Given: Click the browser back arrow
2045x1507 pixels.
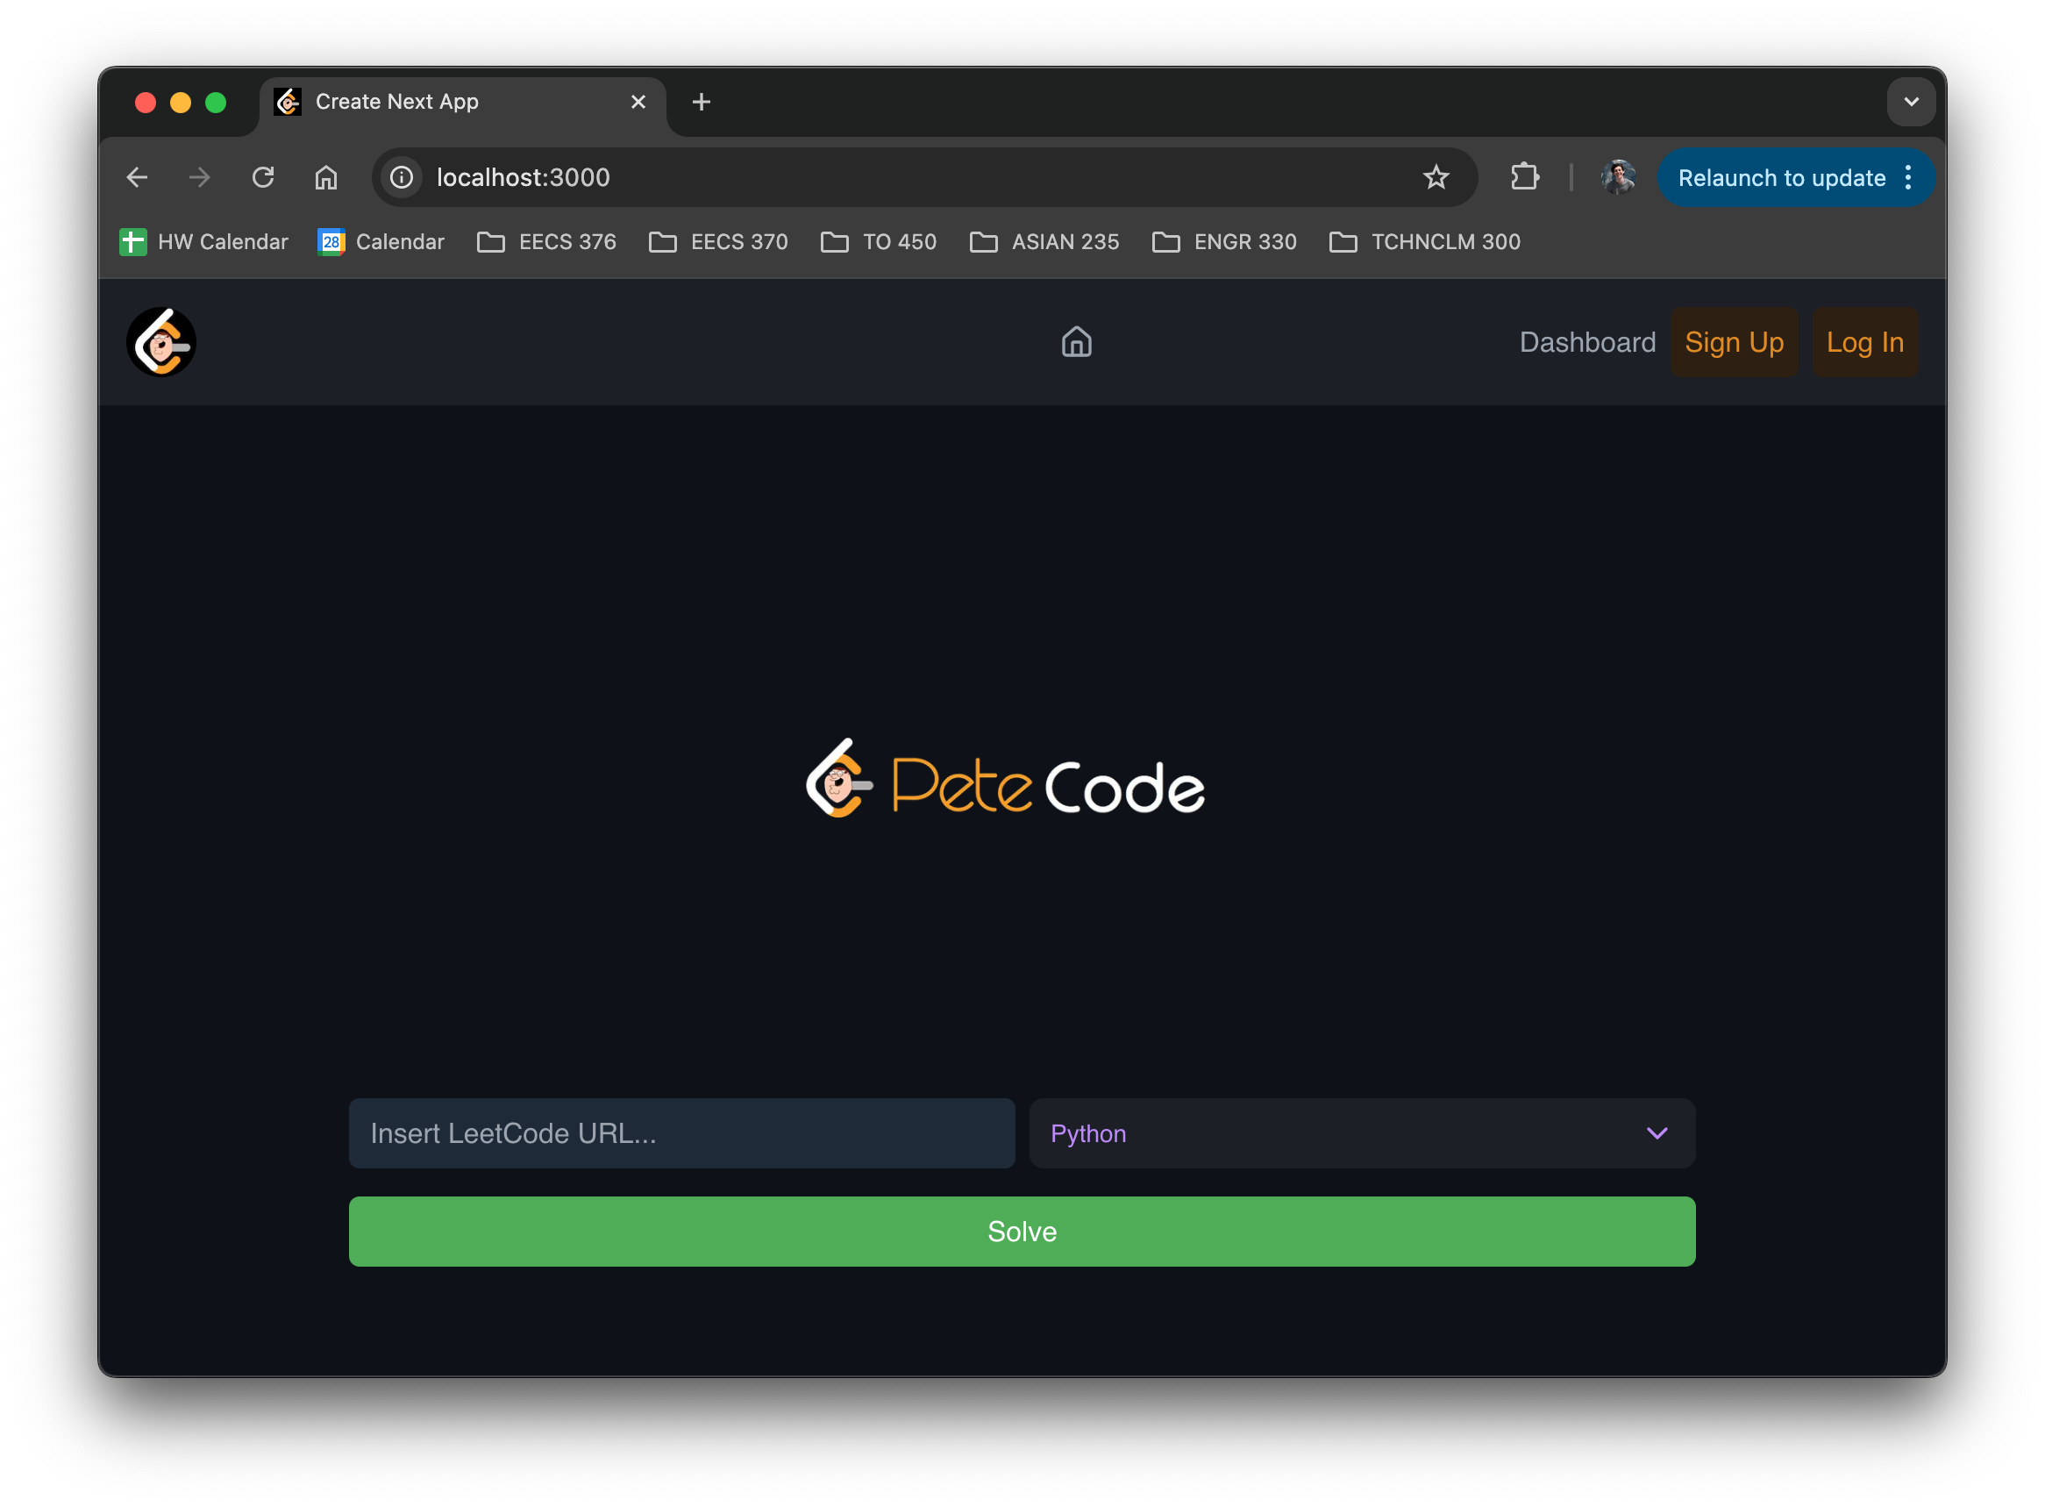Looking at the screenshot, I should 138,177.
